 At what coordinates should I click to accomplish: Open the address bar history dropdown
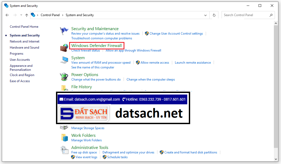pos(205,15)
